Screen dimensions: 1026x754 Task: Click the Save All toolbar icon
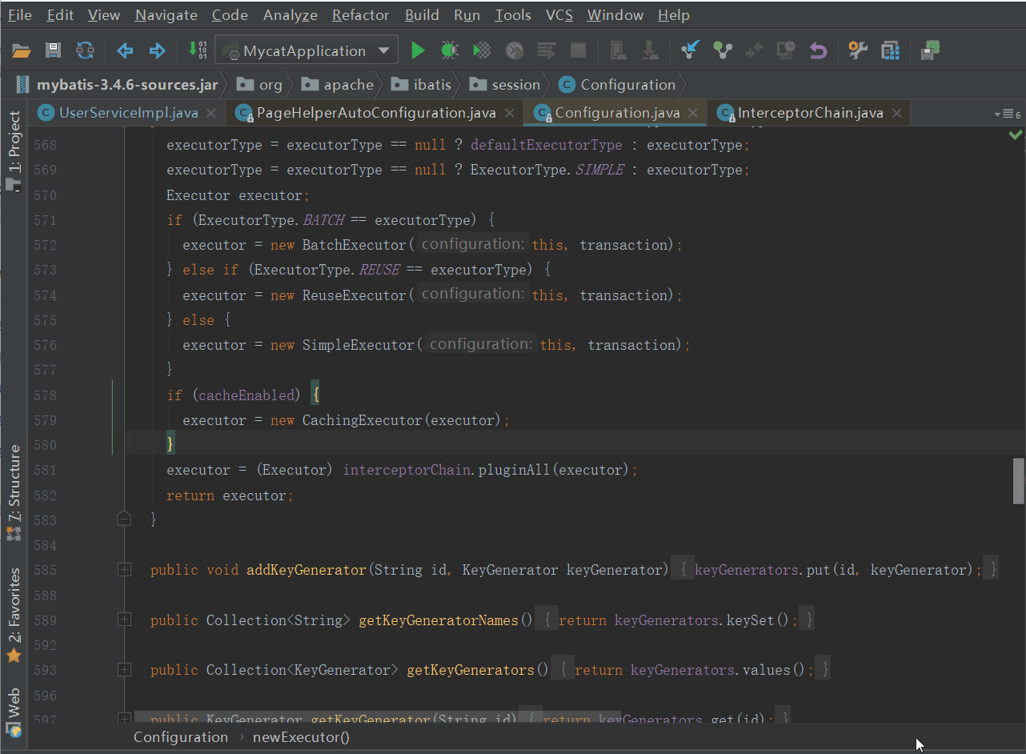(53, 51)
